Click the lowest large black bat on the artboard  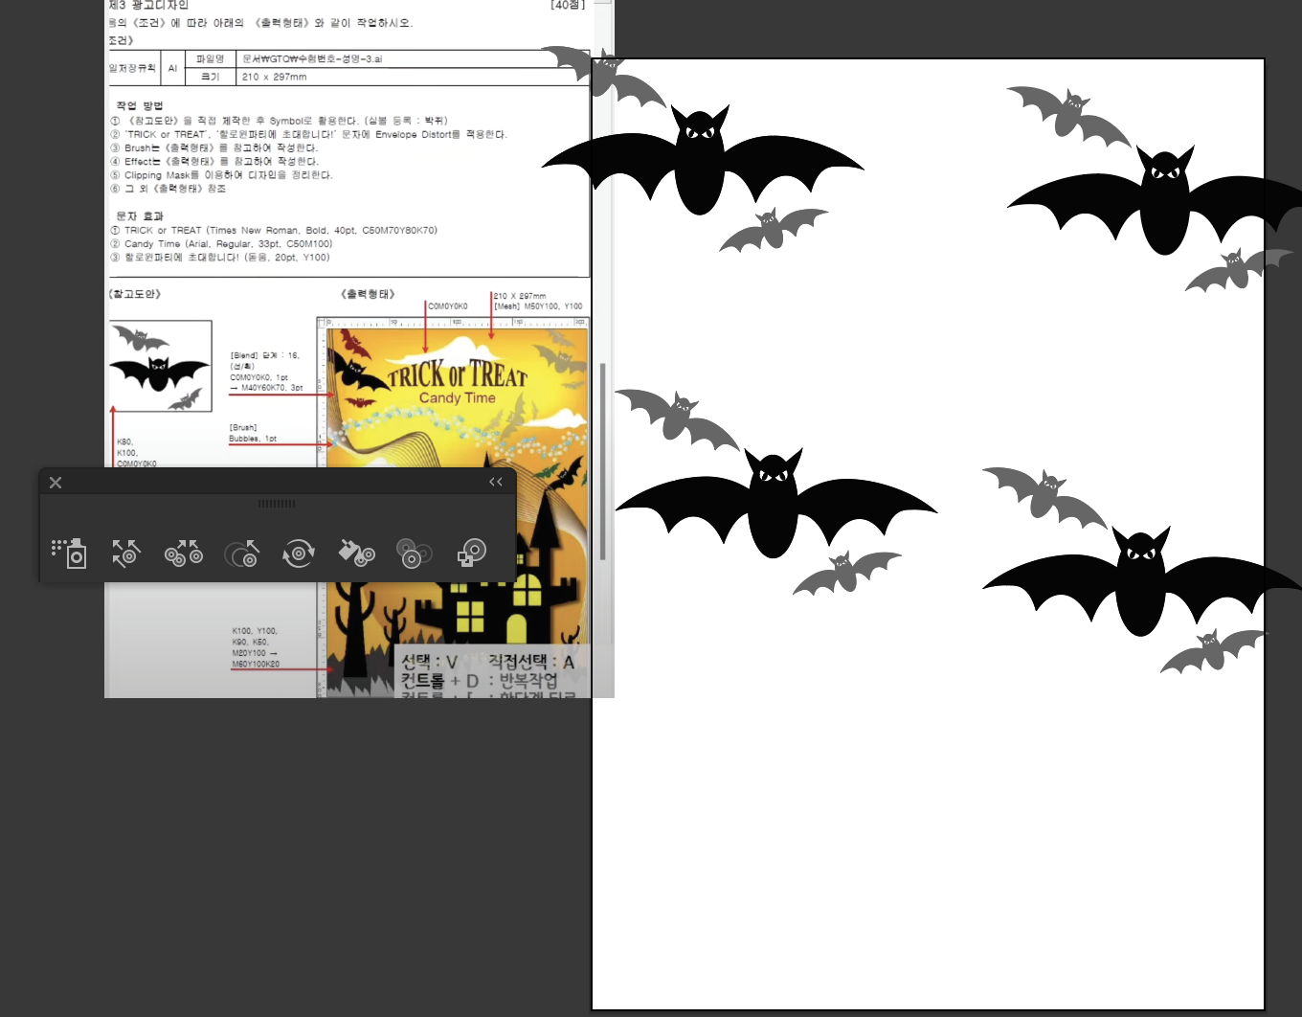coord(1141,581)
